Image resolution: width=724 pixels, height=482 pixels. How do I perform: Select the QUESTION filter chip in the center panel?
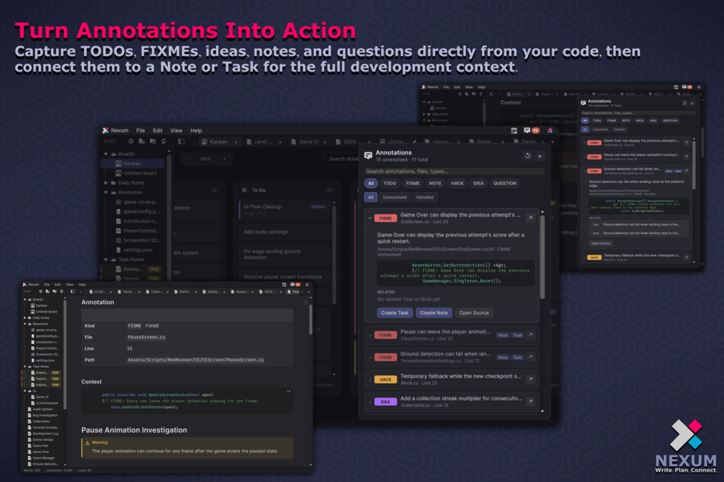[x=505, y=183]
